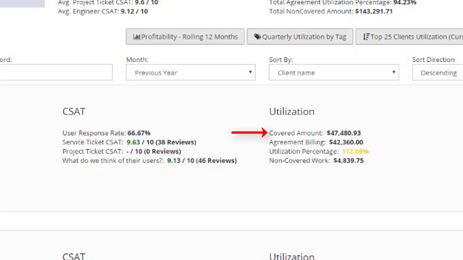This screenshot has width=463, height=260.
Task: Click the first CSAT section heading
Action: (x=74, y=112)
